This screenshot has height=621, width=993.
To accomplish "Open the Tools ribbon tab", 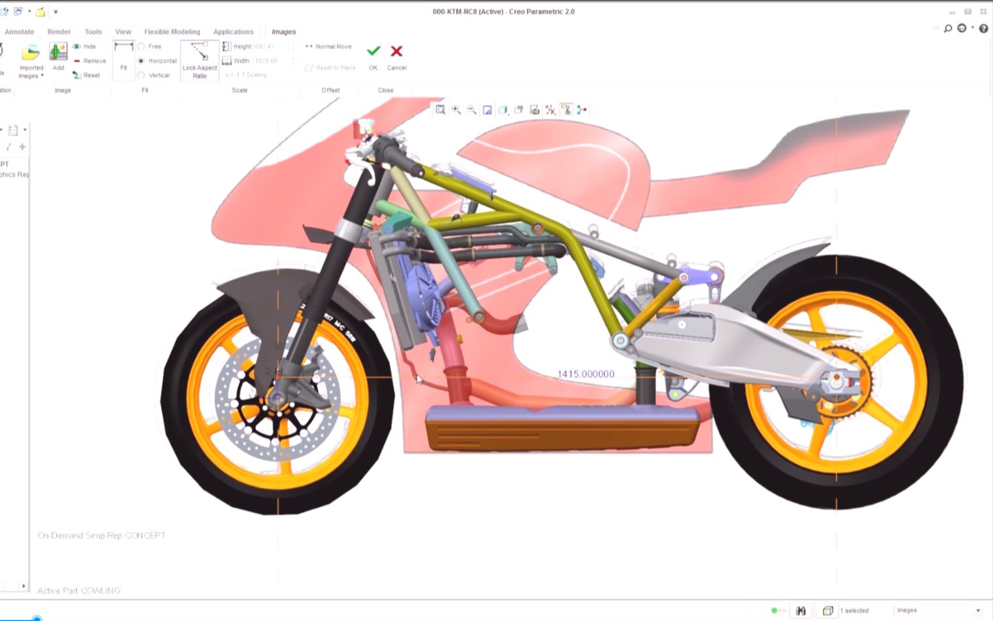I will point(93,31).
